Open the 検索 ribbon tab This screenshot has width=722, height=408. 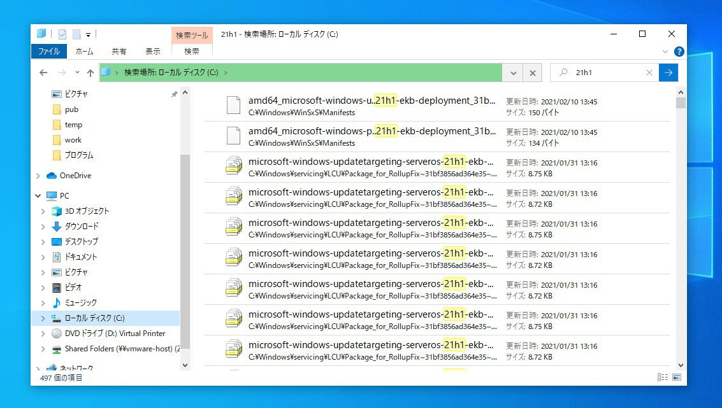tap(192, 51)
